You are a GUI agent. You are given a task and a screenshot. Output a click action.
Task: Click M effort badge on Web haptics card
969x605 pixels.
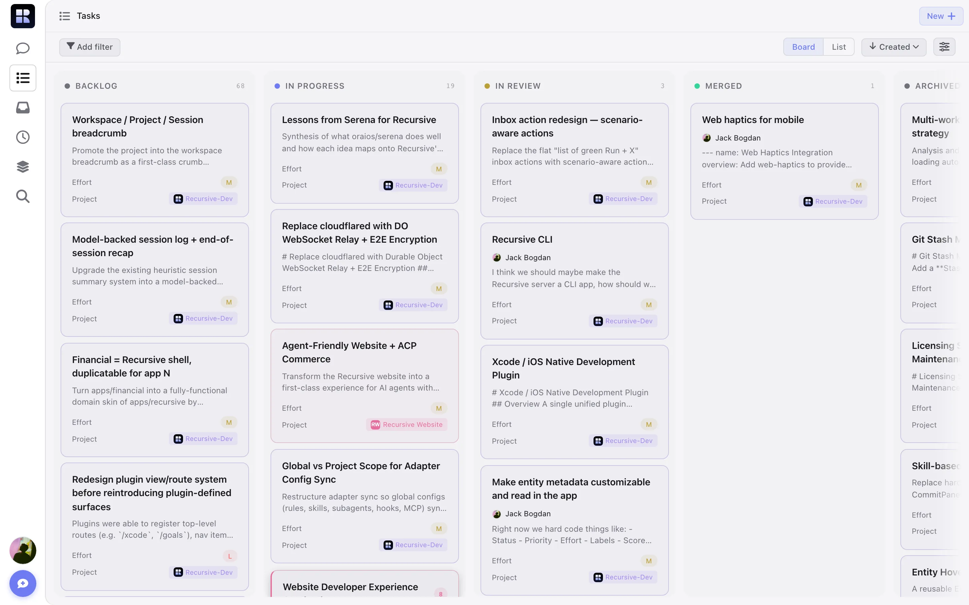(859, 185)
